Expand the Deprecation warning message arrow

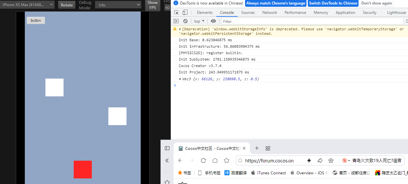[180, 29]
